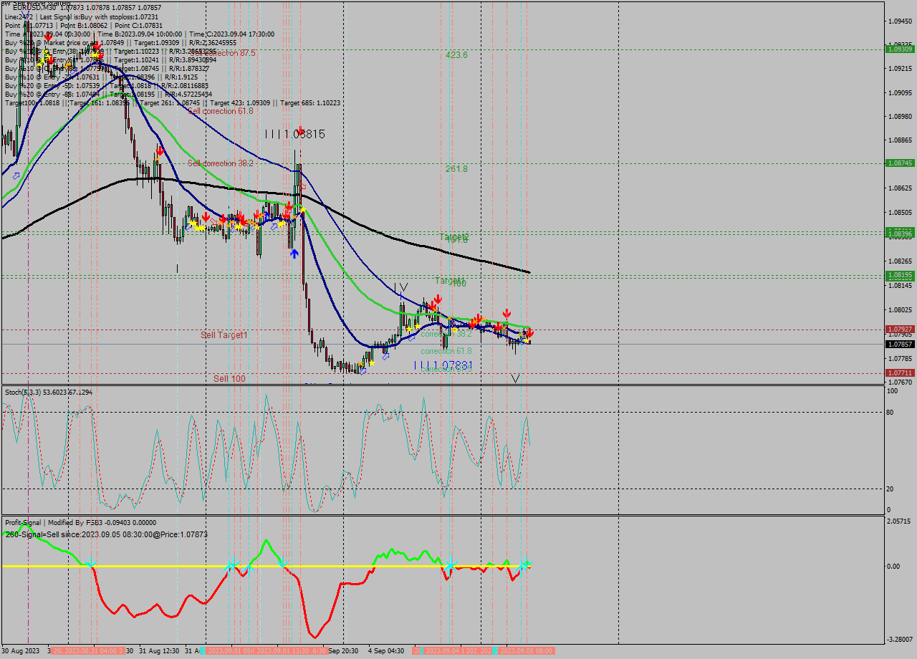Click the red '2023.09.05 08:00' time tag
This screenshot has height=659, width=917.
(x=527, y=651)
